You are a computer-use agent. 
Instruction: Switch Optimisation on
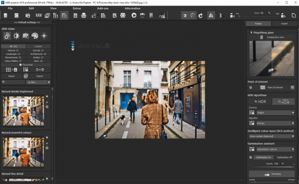click(264, 158)
